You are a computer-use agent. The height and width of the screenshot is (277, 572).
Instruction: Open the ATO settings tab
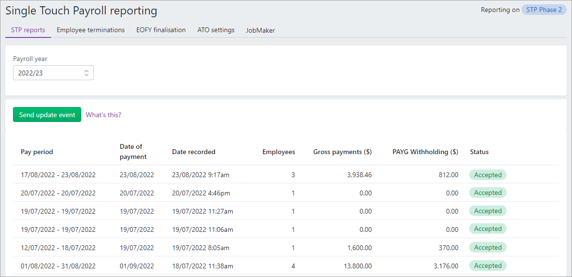216,30
